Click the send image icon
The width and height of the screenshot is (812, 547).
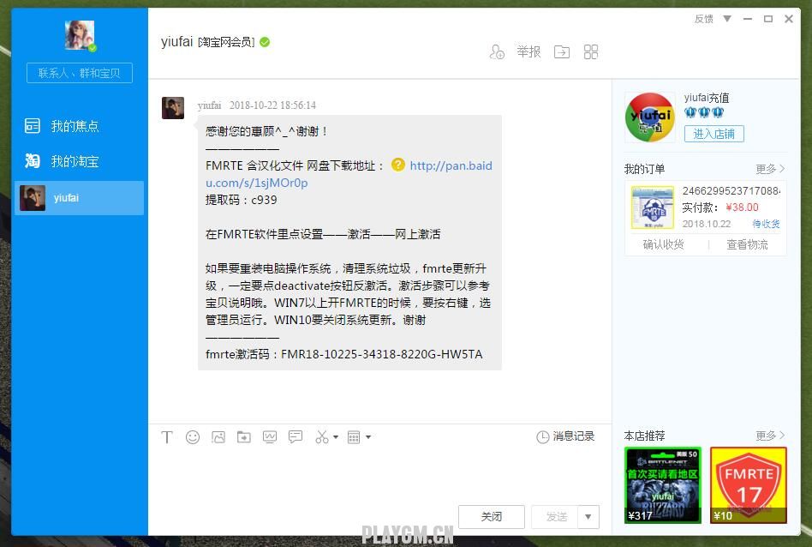pyautogui.click(x=218, y=437)
